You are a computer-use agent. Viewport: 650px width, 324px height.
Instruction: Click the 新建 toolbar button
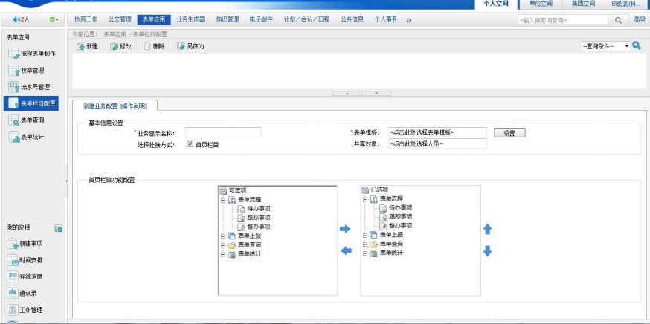(x=88, y=46)
